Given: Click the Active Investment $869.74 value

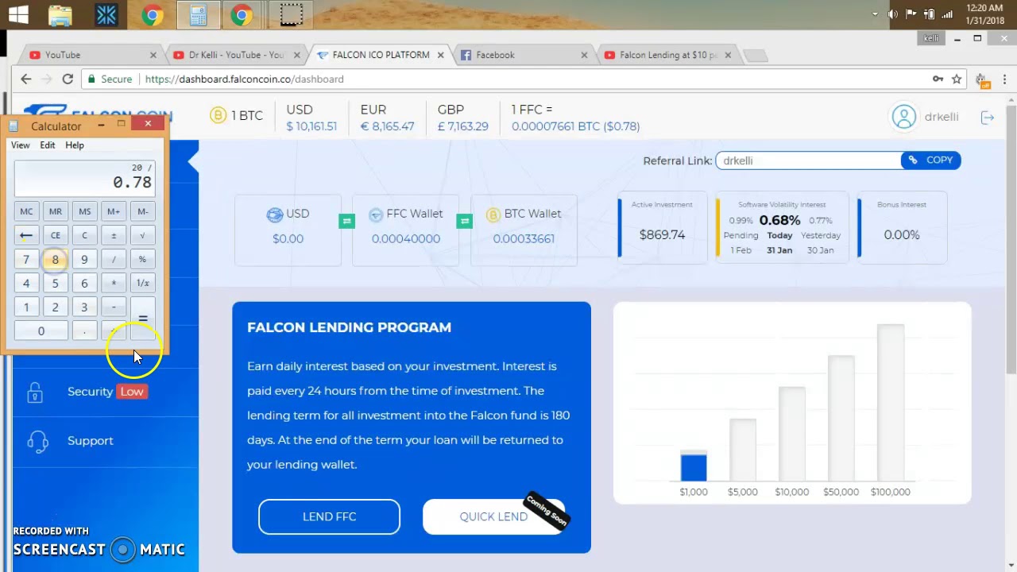Looking at the screenshot, I should 662,234.
